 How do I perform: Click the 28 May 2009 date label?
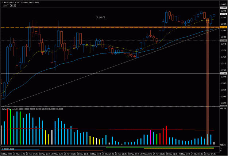pyautogui.click(x=6, y=154)
